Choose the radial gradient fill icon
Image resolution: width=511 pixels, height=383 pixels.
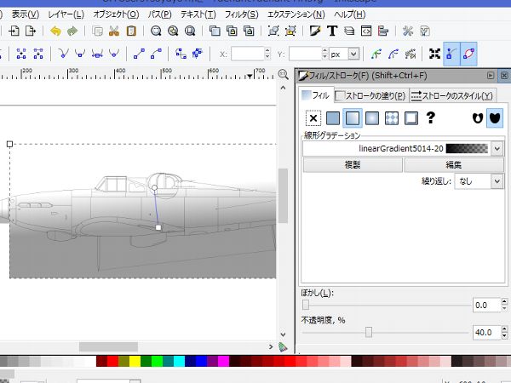[372, 118]
